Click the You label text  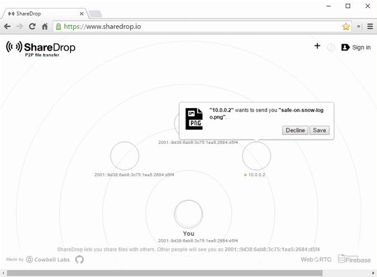[189, 233]
